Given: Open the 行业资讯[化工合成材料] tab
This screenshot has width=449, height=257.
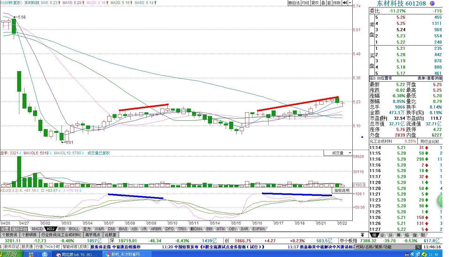Looking at the screenshot, I should [x=61, y=235].
